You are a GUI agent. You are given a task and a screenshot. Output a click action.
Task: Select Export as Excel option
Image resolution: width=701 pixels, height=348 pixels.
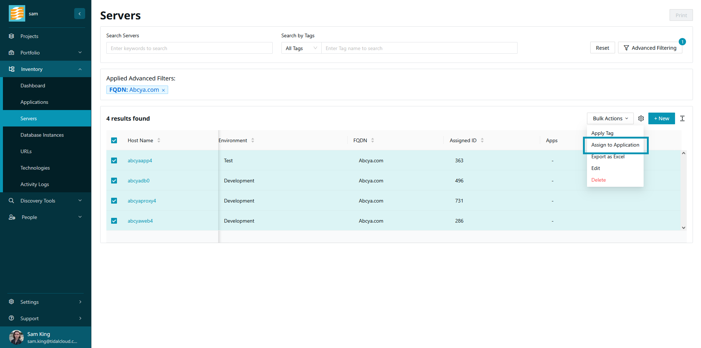607,157
